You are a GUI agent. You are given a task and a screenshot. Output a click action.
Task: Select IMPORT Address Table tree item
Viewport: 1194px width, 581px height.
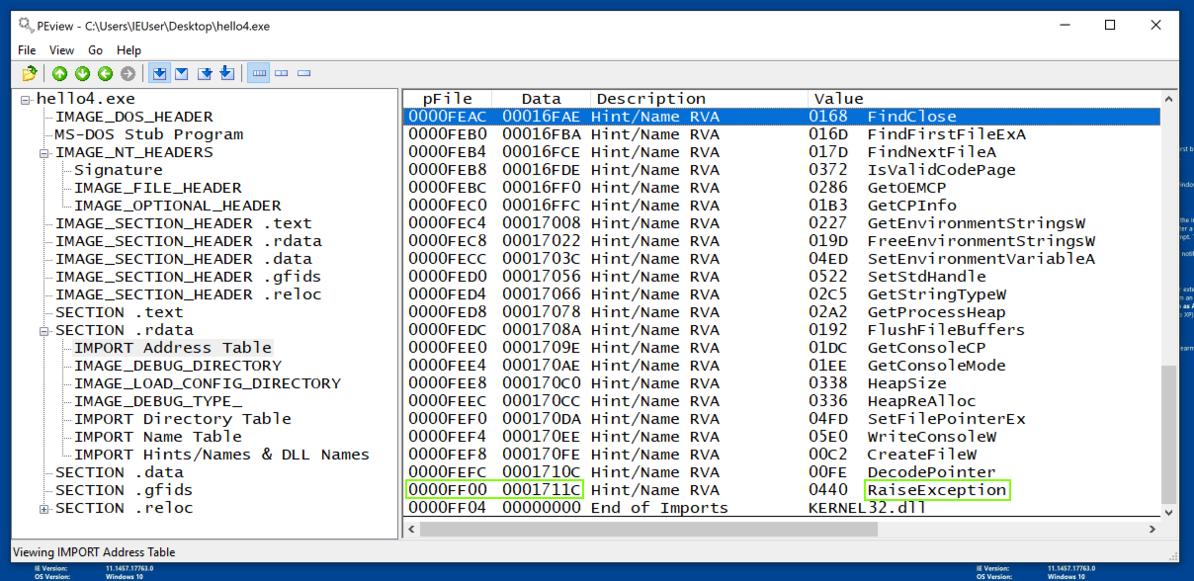(x=173, y=348)
